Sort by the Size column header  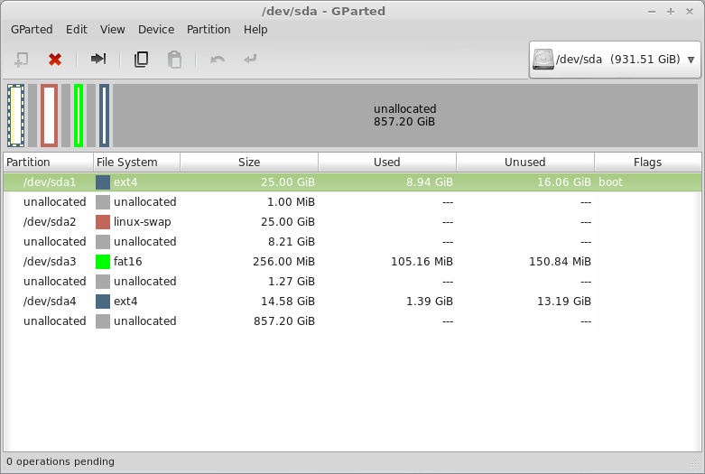click(249, 163)
